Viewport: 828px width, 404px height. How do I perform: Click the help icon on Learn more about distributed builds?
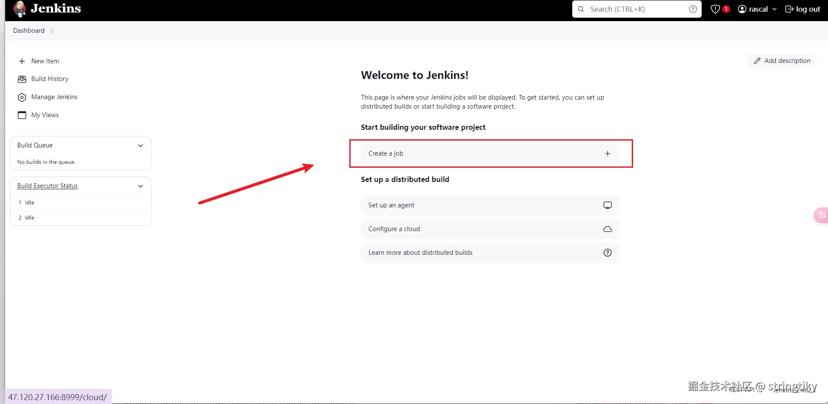tap(608, 253)
